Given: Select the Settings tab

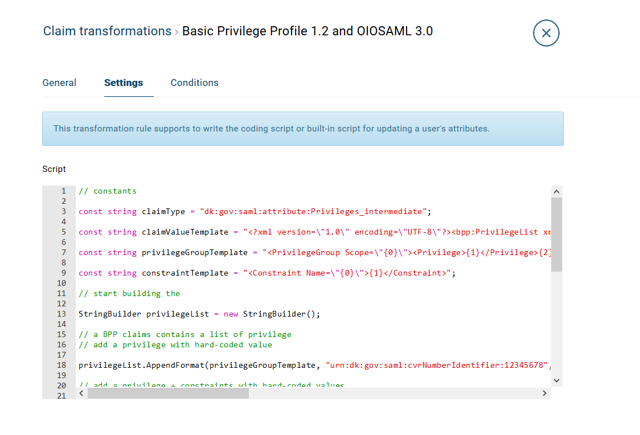Looking at the screenshot, I should pos(124,83).
